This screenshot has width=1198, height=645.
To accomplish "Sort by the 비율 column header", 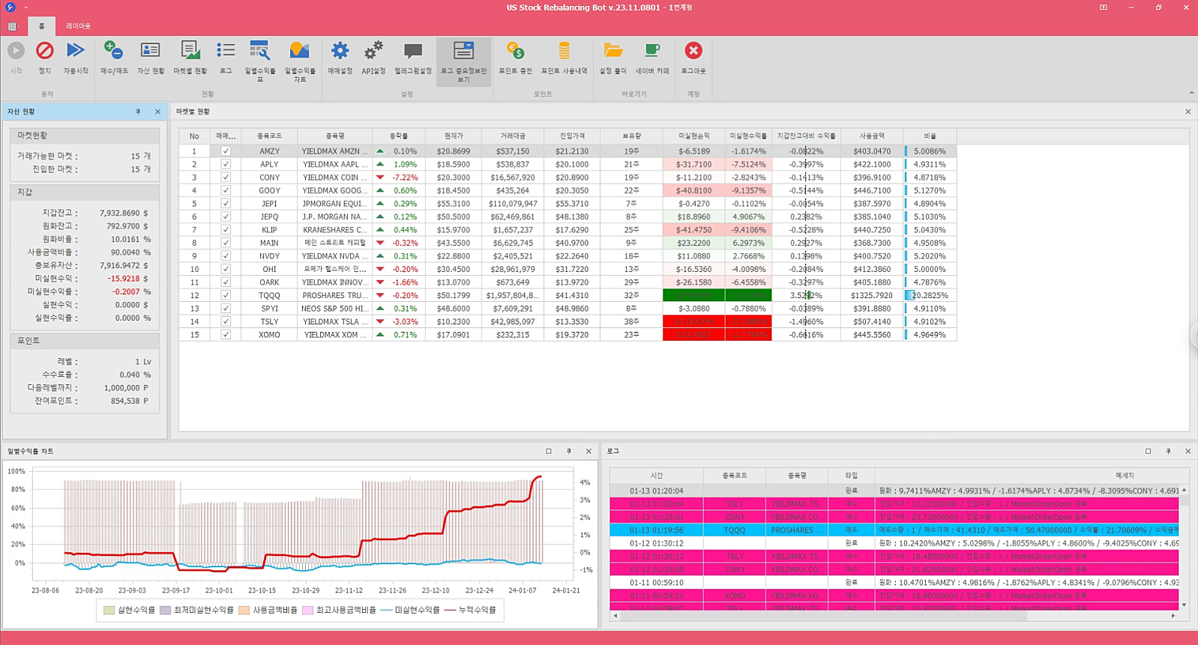I will point(930,136).
